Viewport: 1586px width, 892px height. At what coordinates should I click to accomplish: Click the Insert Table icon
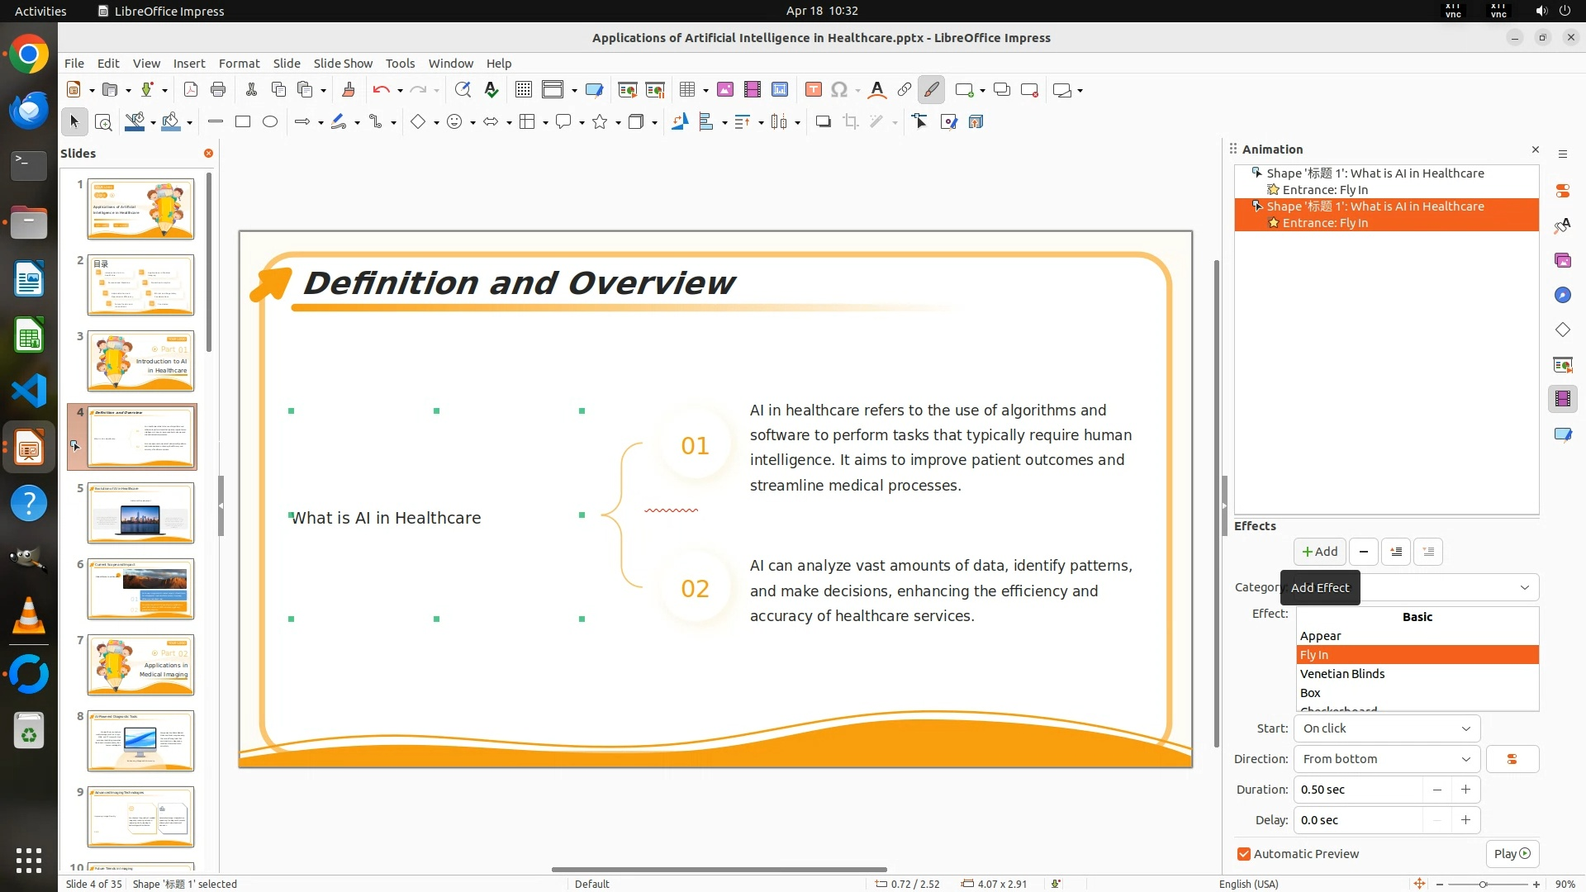(x=686, y=90)
